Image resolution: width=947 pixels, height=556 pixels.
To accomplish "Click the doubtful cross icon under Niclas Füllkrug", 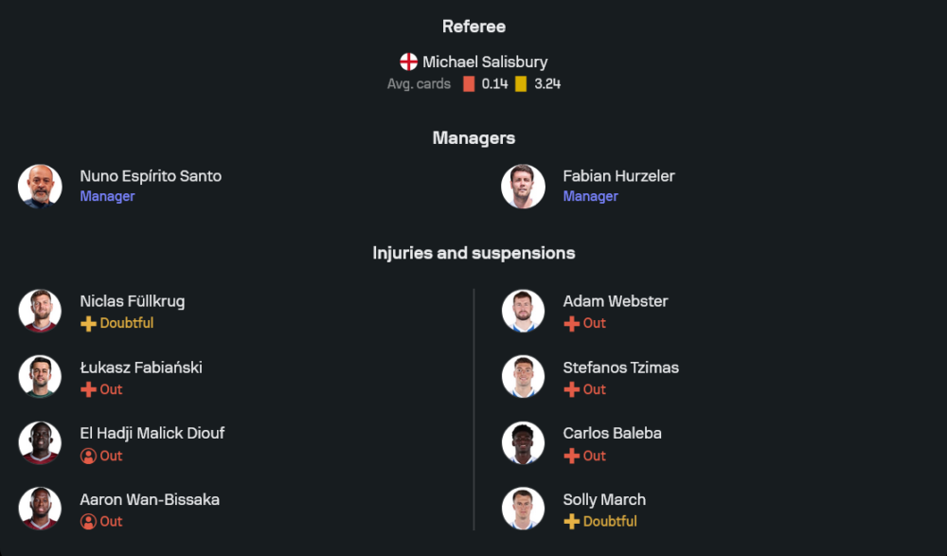I will (x=88, y=324).
